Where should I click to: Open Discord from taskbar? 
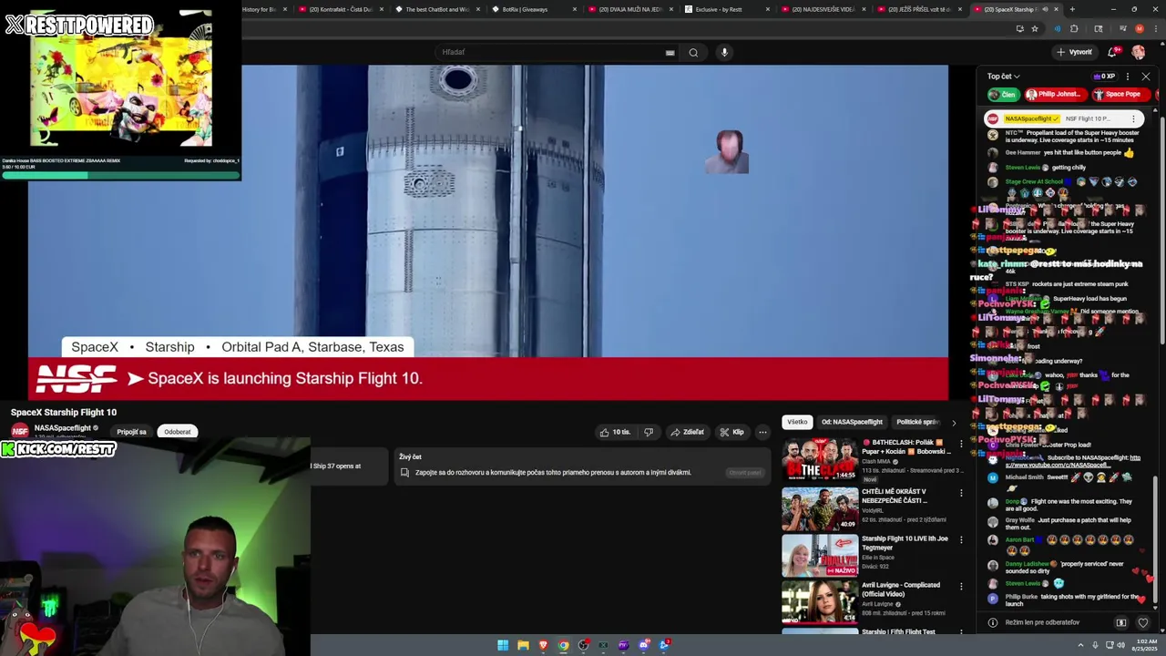point(644,645)
